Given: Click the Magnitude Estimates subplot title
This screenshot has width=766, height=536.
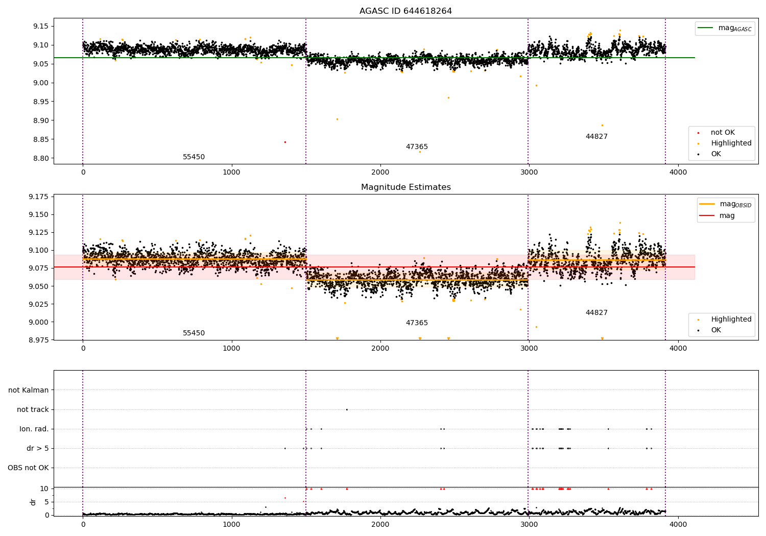Looking at the screenshot, I should 405,187.
